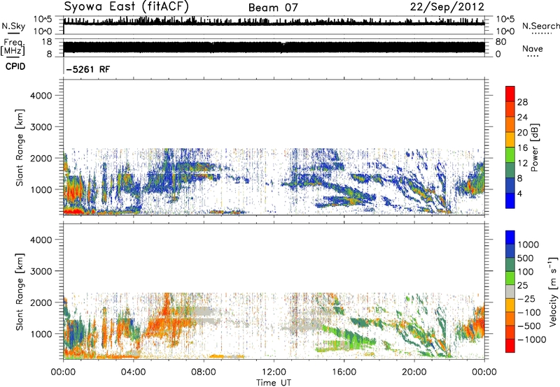Screen dimensions: 560x387
Task: Click the velocity panel 'Slant Range [km]' label
Action: [x=20, y=291]
